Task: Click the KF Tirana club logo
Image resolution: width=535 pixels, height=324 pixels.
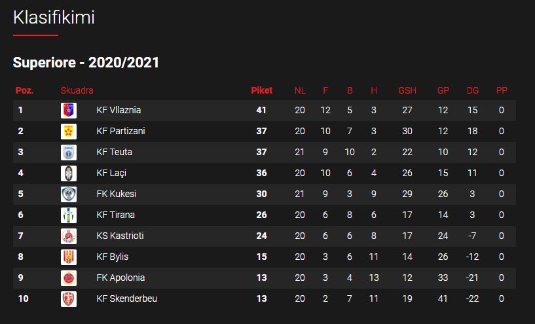Action: (69, 215)
